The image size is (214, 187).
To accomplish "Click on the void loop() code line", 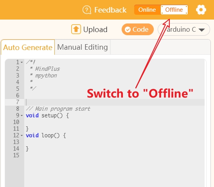I will tap(46, 135).
